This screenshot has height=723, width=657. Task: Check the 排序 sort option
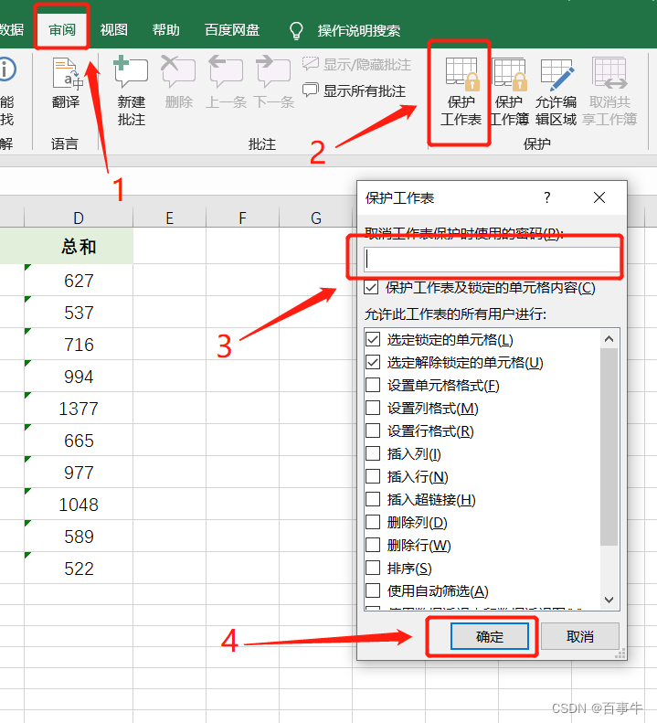point(373,568)
